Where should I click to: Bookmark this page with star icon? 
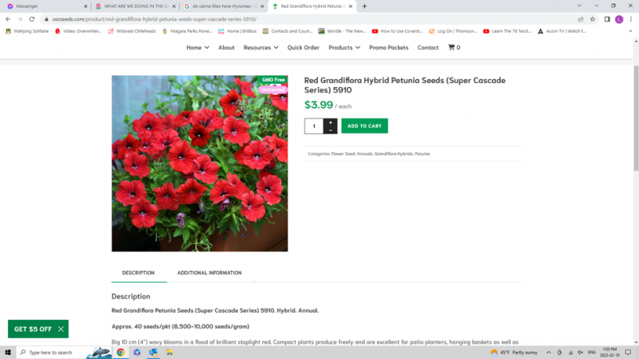(x=593, y=19)
